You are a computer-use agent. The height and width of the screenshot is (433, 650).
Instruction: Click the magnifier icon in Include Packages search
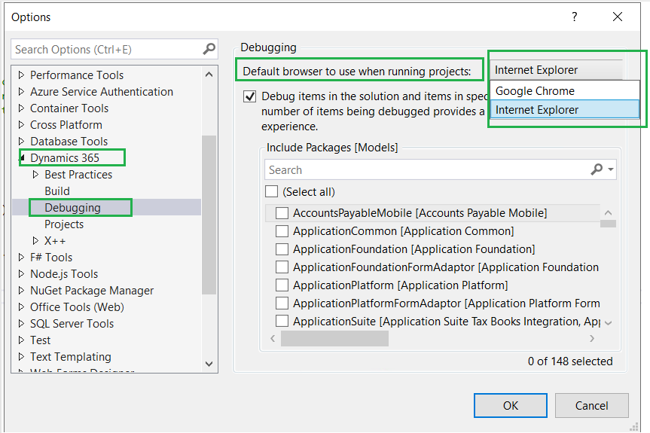tap(597, 169)
